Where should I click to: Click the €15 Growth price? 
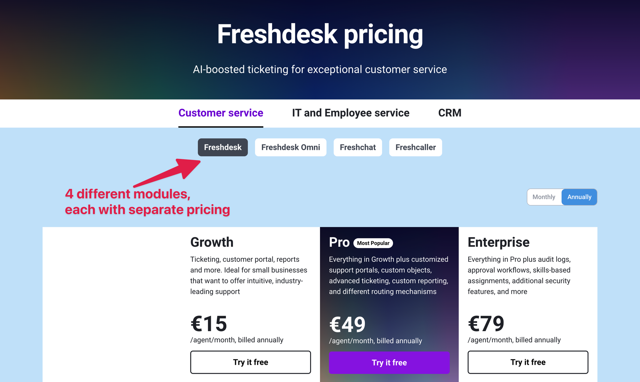coord(208,324)
